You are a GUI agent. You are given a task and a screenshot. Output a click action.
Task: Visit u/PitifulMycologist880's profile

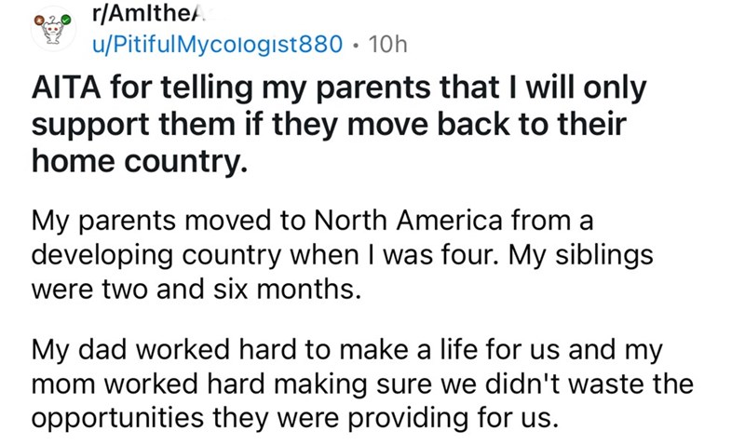[x=221, y=43]
